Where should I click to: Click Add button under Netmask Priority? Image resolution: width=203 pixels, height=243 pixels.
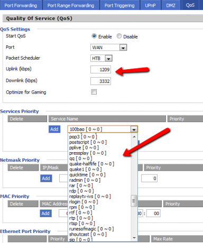(46, 179)
